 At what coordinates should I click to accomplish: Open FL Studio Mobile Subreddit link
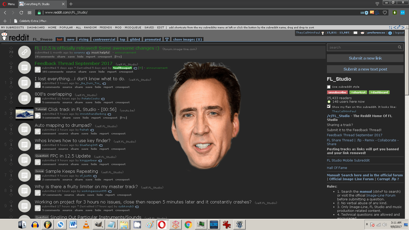[x=348, y=160]
